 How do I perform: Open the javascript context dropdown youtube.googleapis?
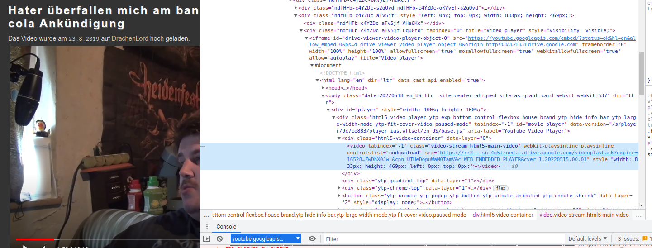[266, 238]
